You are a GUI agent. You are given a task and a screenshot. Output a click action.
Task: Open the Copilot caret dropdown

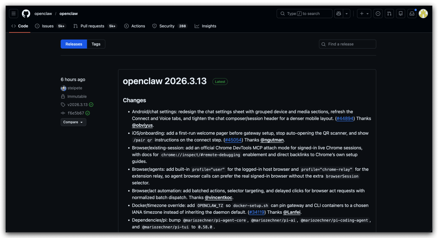pyautogui.click(x=347, y=13)
